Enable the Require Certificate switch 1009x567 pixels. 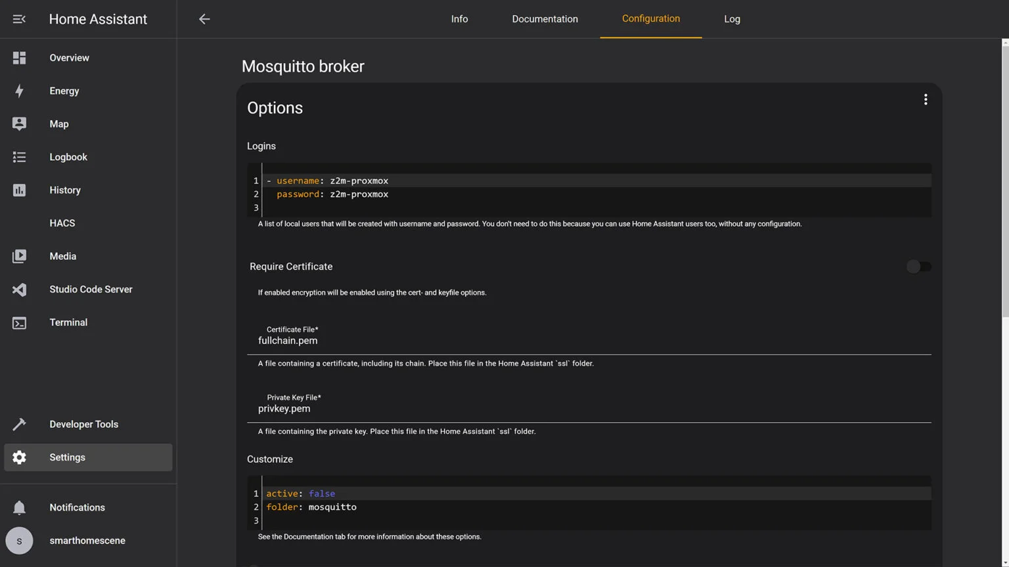coord(918,266)
